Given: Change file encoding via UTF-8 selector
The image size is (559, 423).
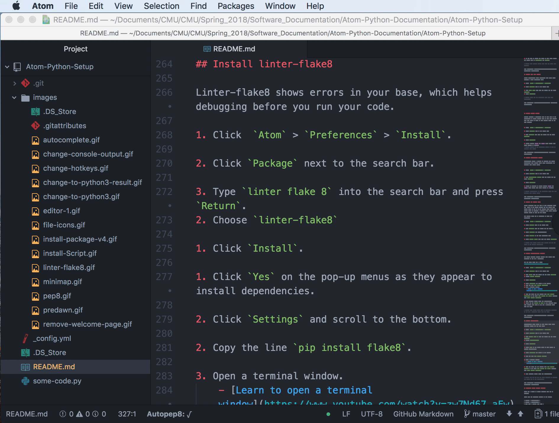Looking at the screenshot, I should coord(371,414).
